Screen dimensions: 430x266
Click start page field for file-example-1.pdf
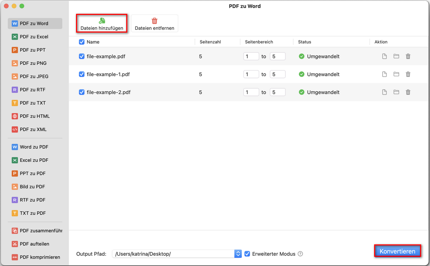[x=251, y=74]
